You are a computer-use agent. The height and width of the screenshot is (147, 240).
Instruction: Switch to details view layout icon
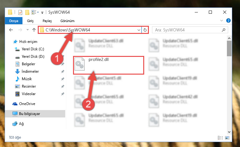point(220,138)
